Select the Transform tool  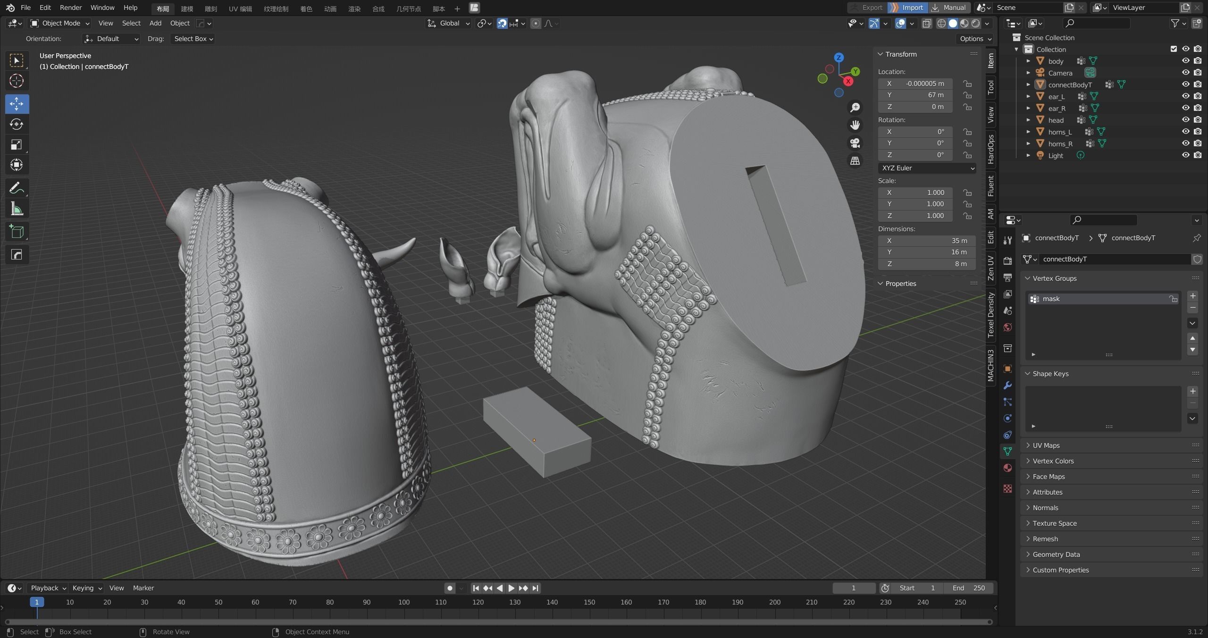(17, 165)
